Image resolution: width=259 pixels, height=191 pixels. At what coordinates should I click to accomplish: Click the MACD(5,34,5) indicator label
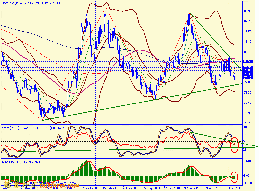pos(12,162)
